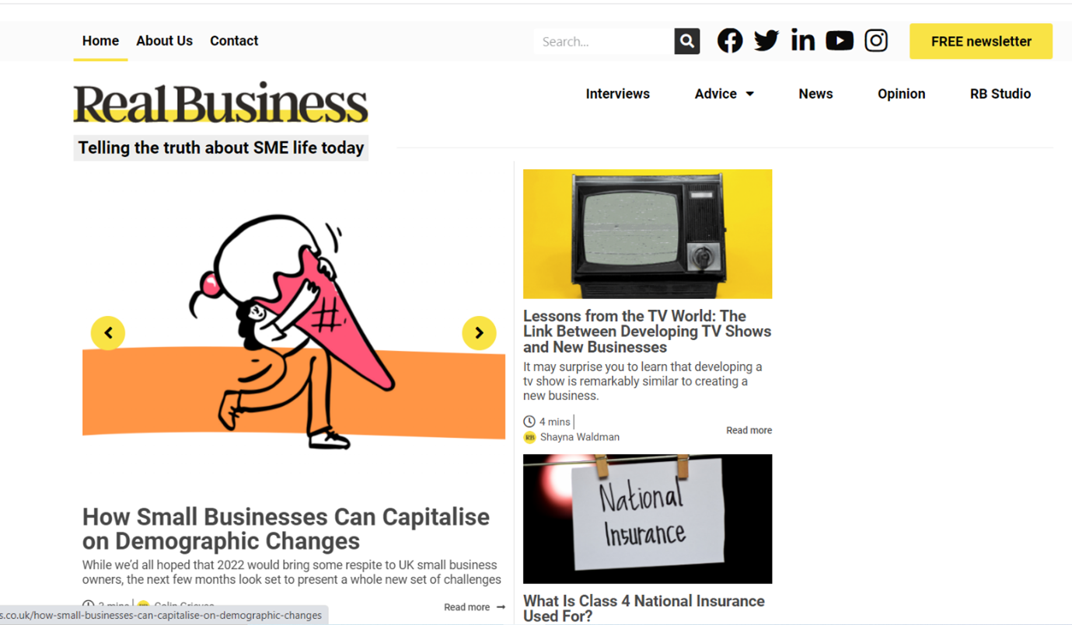Open the About Us page

point(164,41)
